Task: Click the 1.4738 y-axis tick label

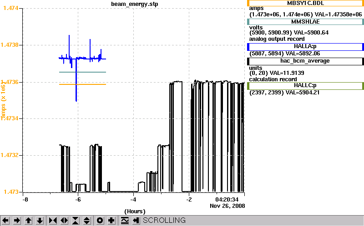Action: click(10, 44)
